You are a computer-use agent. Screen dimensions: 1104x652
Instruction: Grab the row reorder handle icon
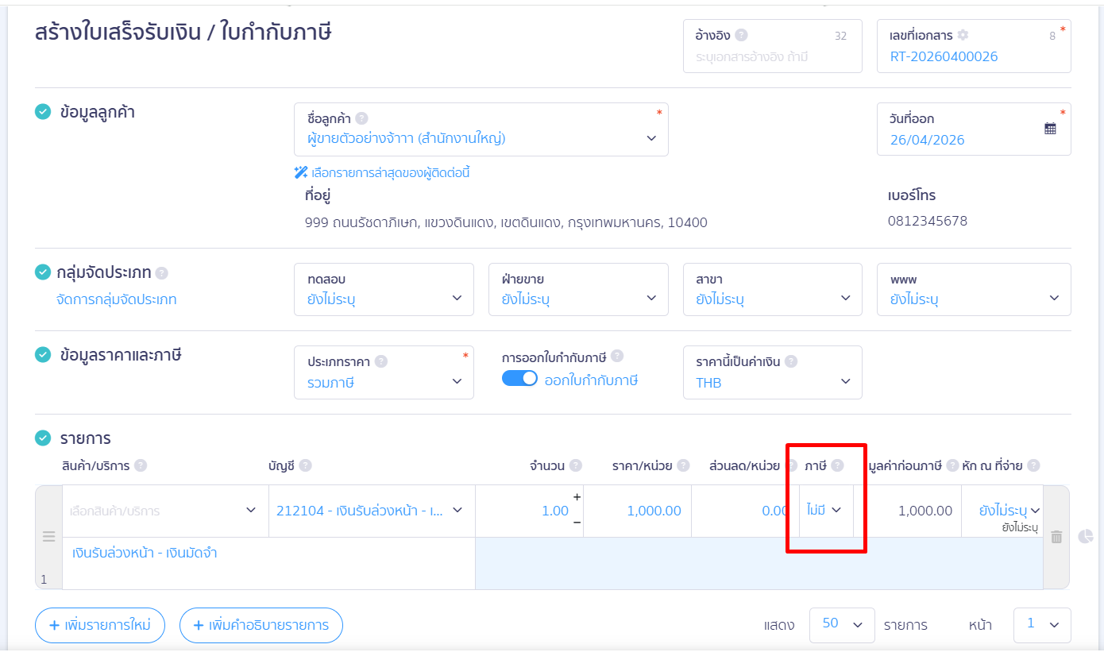[x=48, y=537]
